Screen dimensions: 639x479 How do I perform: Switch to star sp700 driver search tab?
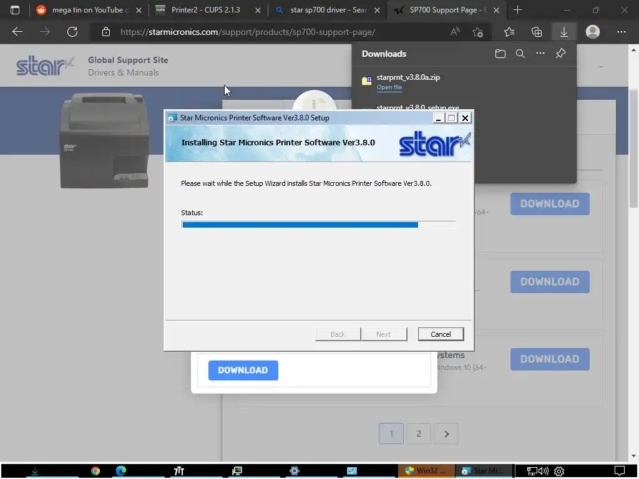(x=328, y=10)
